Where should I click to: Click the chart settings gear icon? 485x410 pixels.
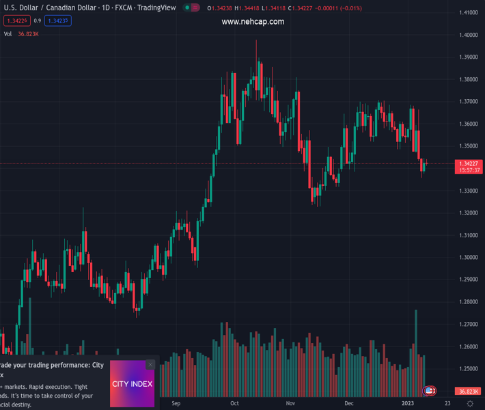(x=470, y=403)
